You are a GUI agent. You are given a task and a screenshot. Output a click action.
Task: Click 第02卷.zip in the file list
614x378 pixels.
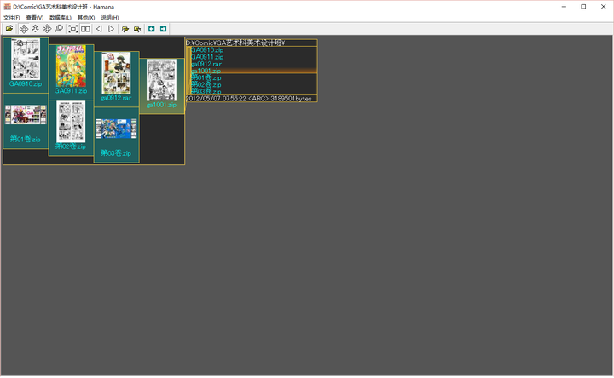pos(206,85)
